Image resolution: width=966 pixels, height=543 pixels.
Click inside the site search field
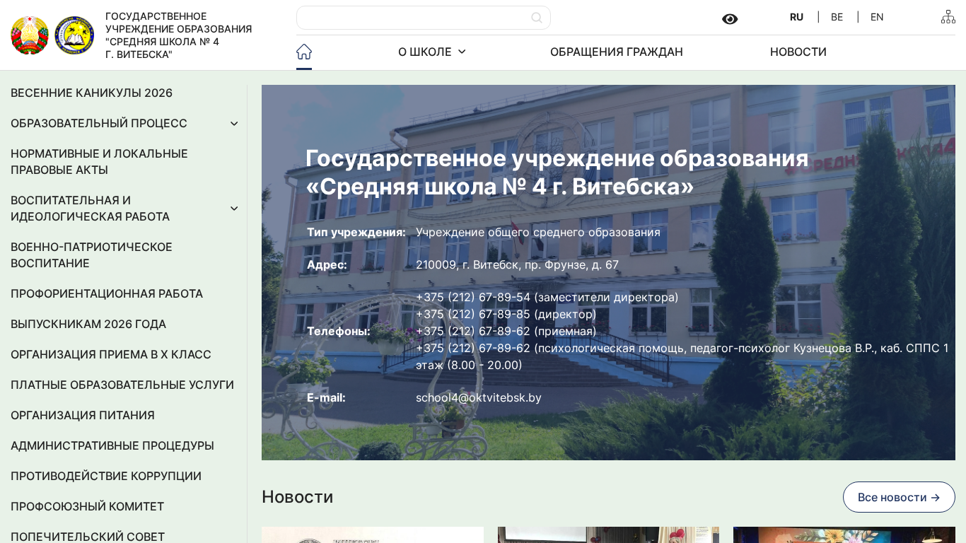tap(414, 18)
